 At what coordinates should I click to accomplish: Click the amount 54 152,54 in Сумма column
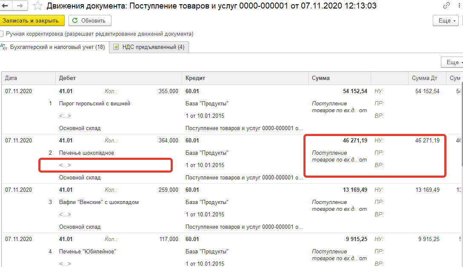point(355,91)
